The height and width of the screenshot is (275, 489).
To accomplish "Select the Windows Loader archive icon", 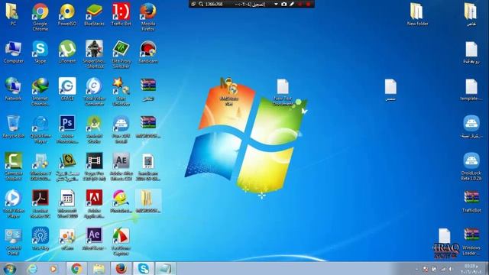I will point(471,241).
